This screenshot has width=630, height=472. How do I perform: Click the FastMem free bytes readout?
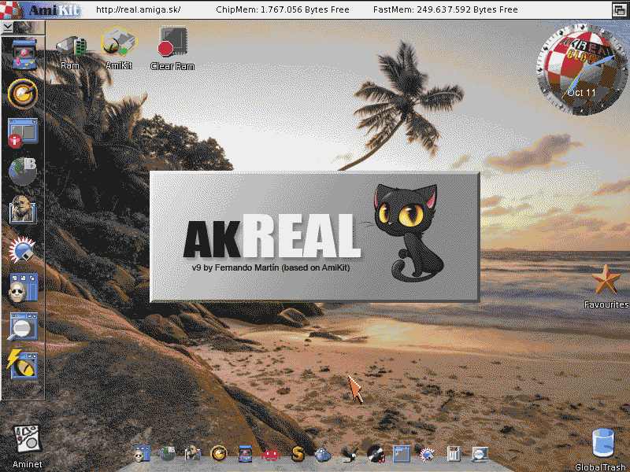446,9
